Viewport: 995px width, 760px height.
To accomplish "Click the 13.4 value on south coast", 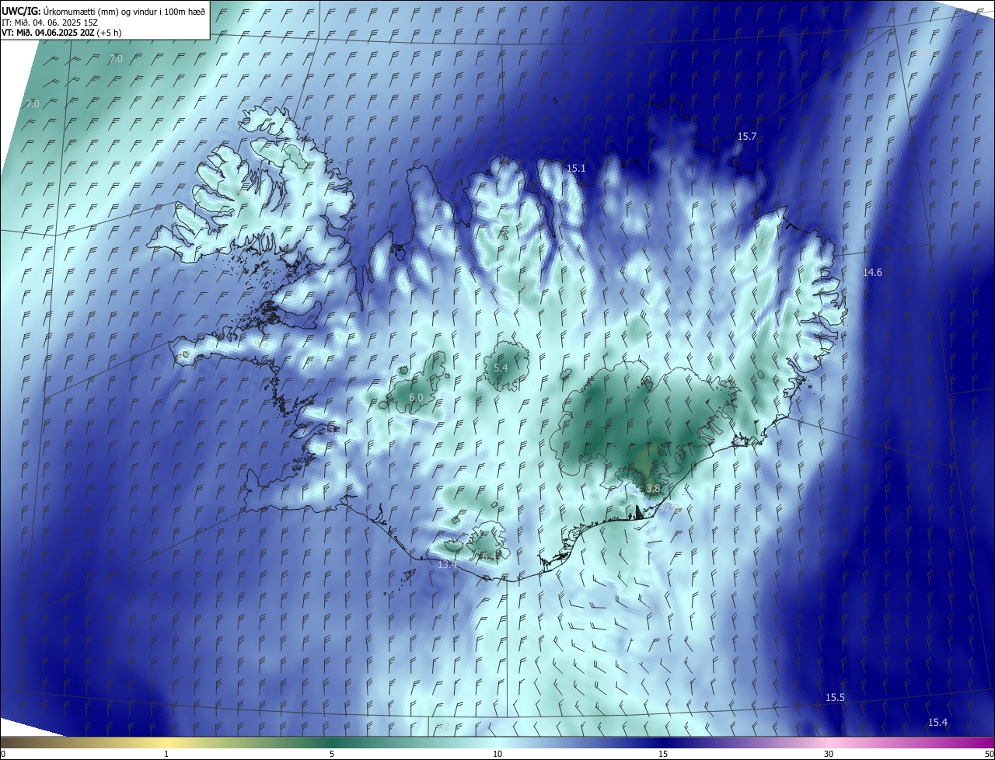I will click(x=447, y=565).
